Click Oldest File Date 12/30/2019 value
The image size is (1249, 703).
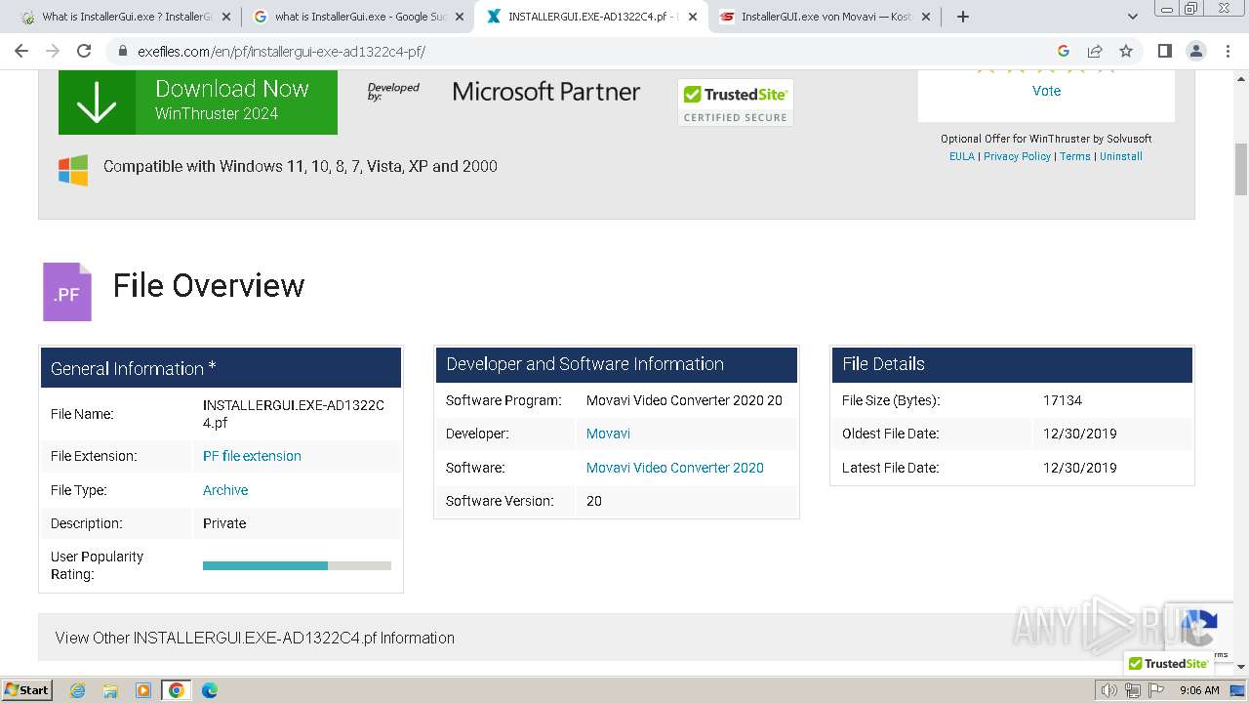point(1080,434)
